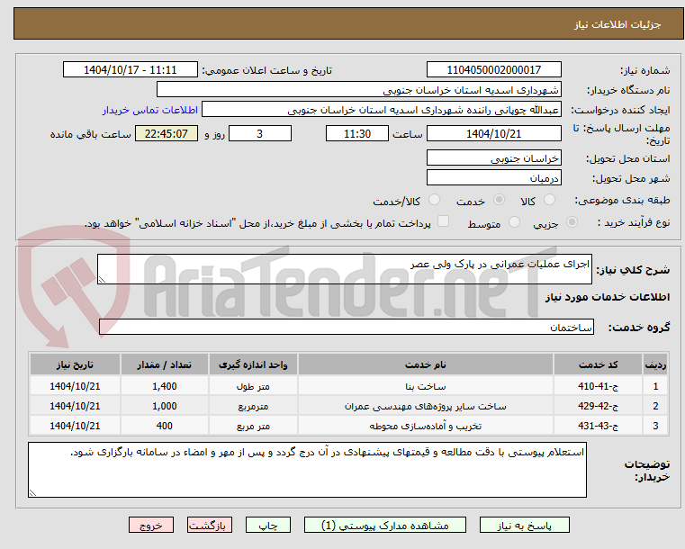Open اطلاعات تماس خریدار link

coord(150,110)
